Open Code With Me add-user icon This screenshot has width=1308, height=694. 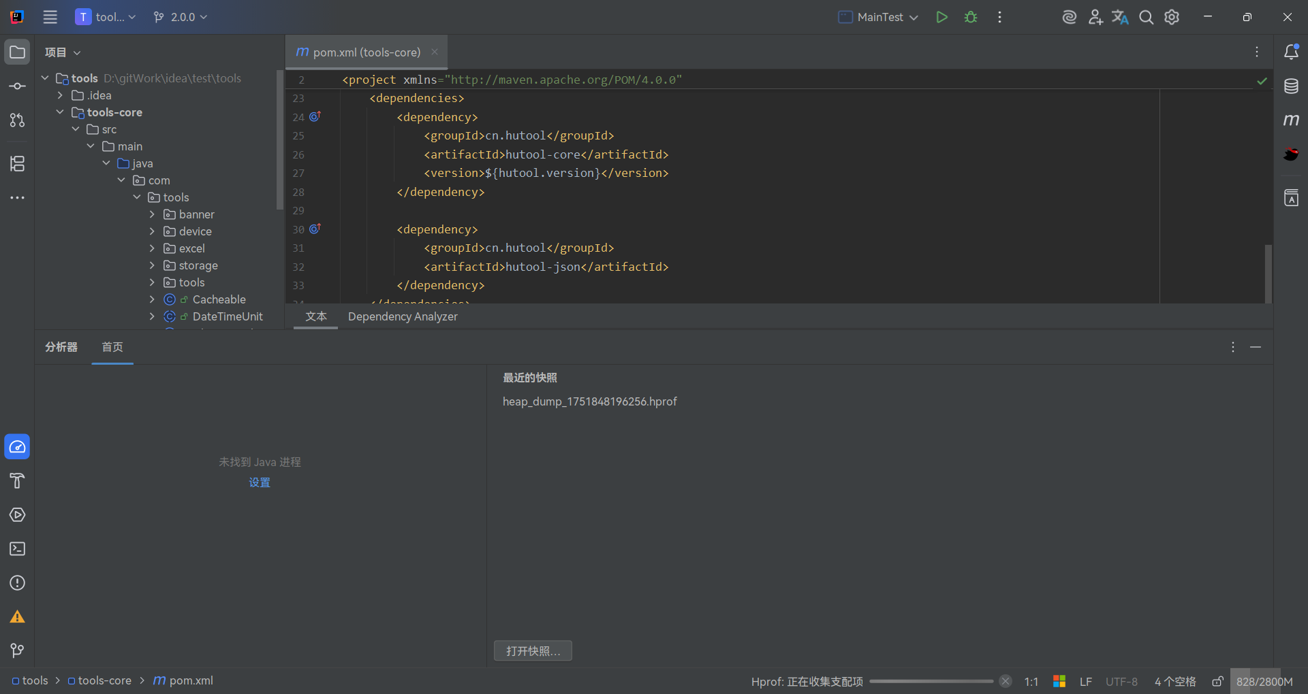coord(1095,17)
